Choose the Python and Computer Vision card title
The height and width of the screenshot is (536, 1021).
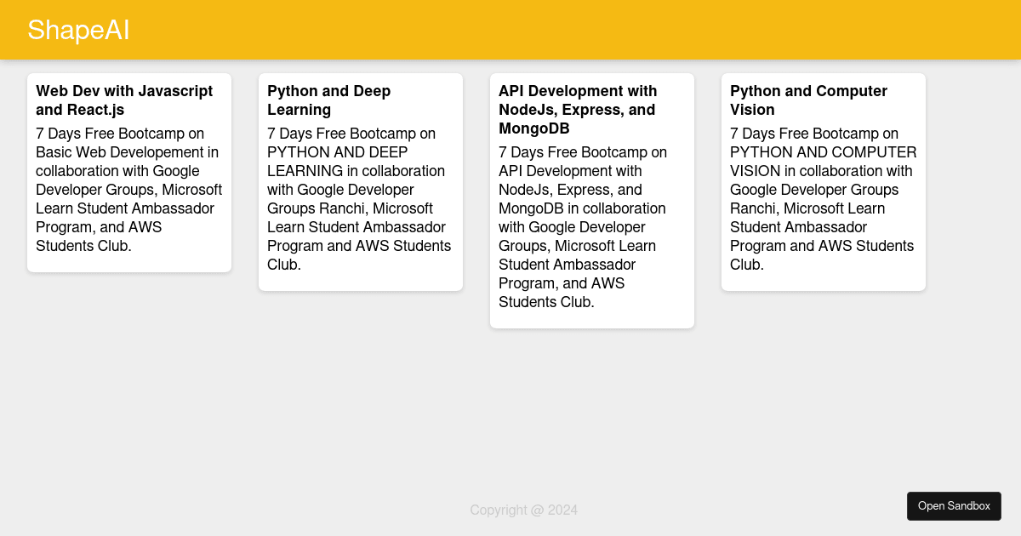click(x=808, y=100)
